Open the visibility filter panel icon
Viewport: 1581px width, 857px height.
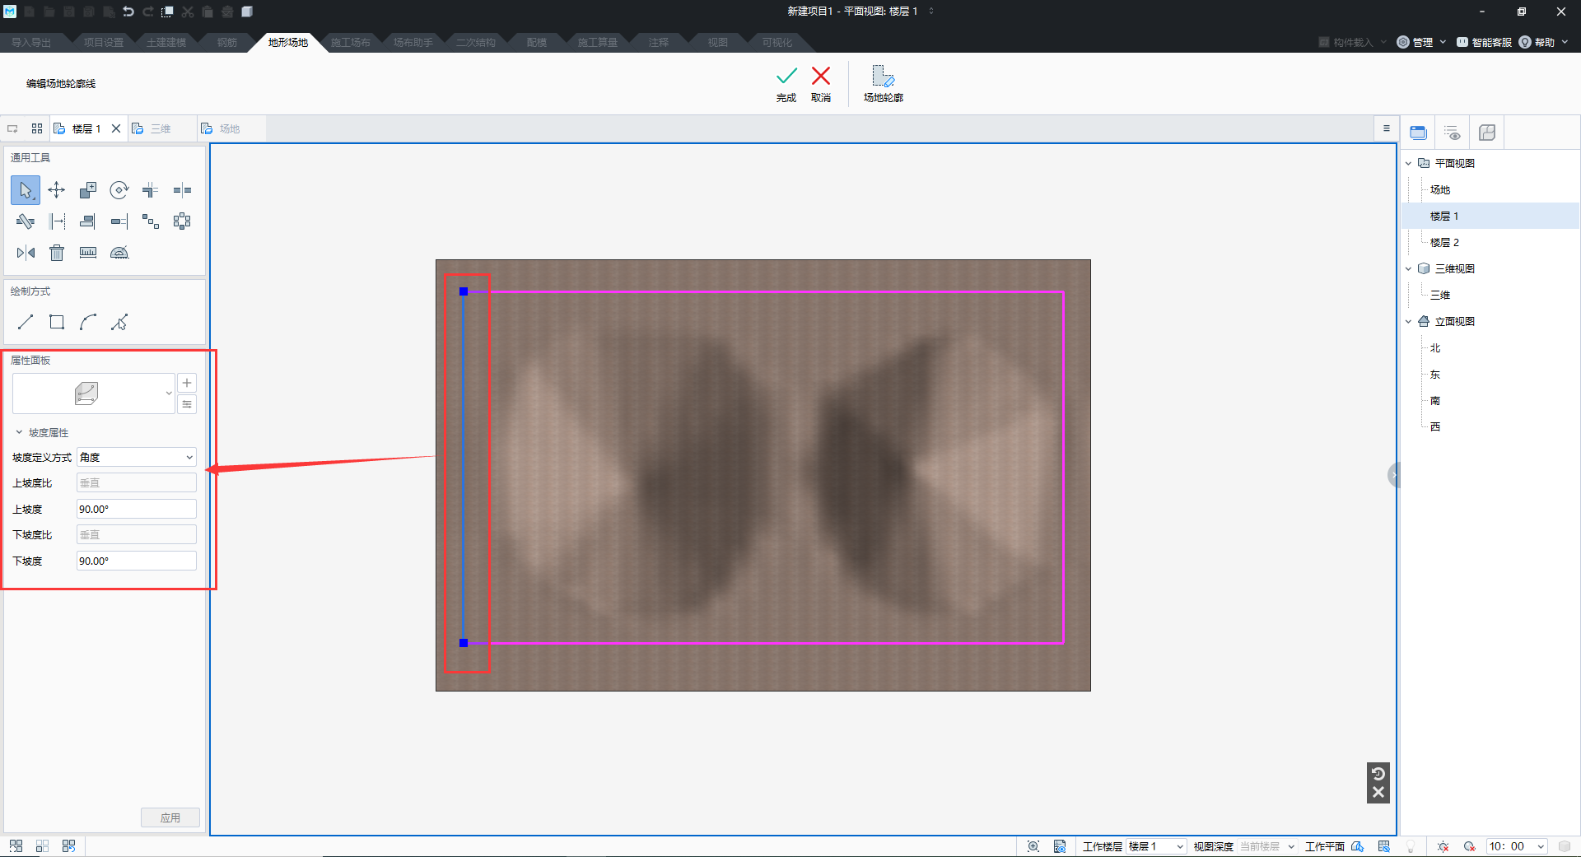1453,133
